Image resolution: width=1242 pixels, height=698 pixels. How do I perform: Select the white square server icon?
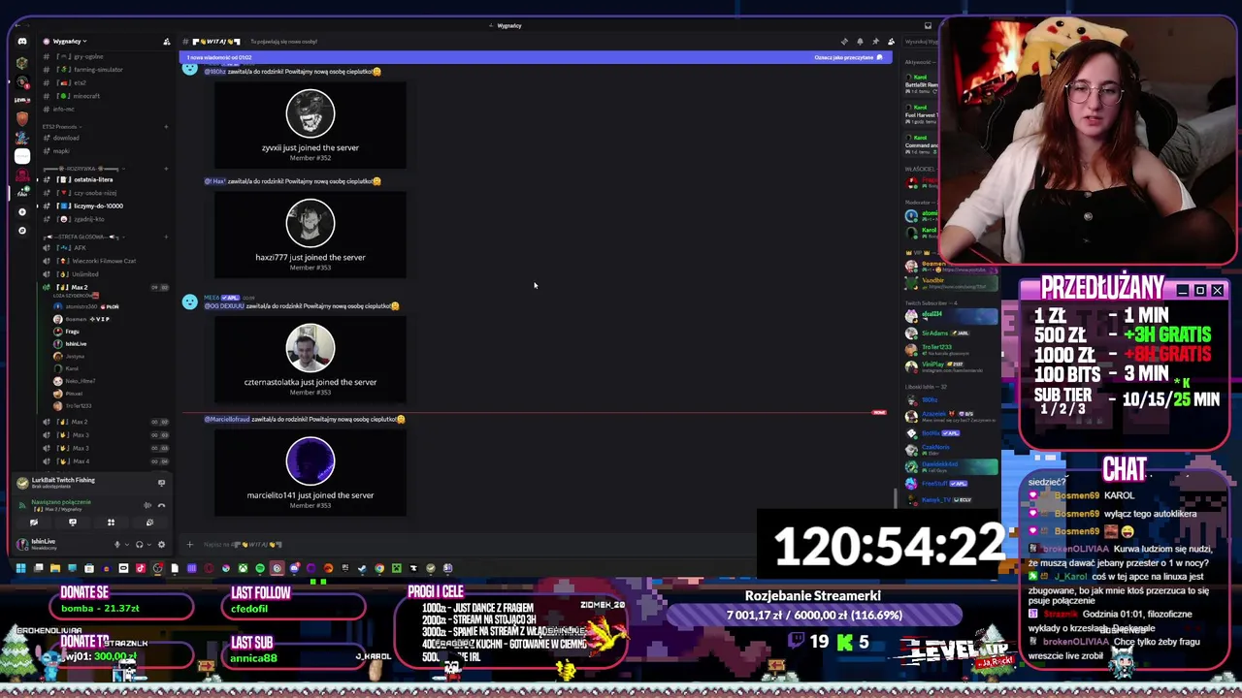click(x=22, y=155)
